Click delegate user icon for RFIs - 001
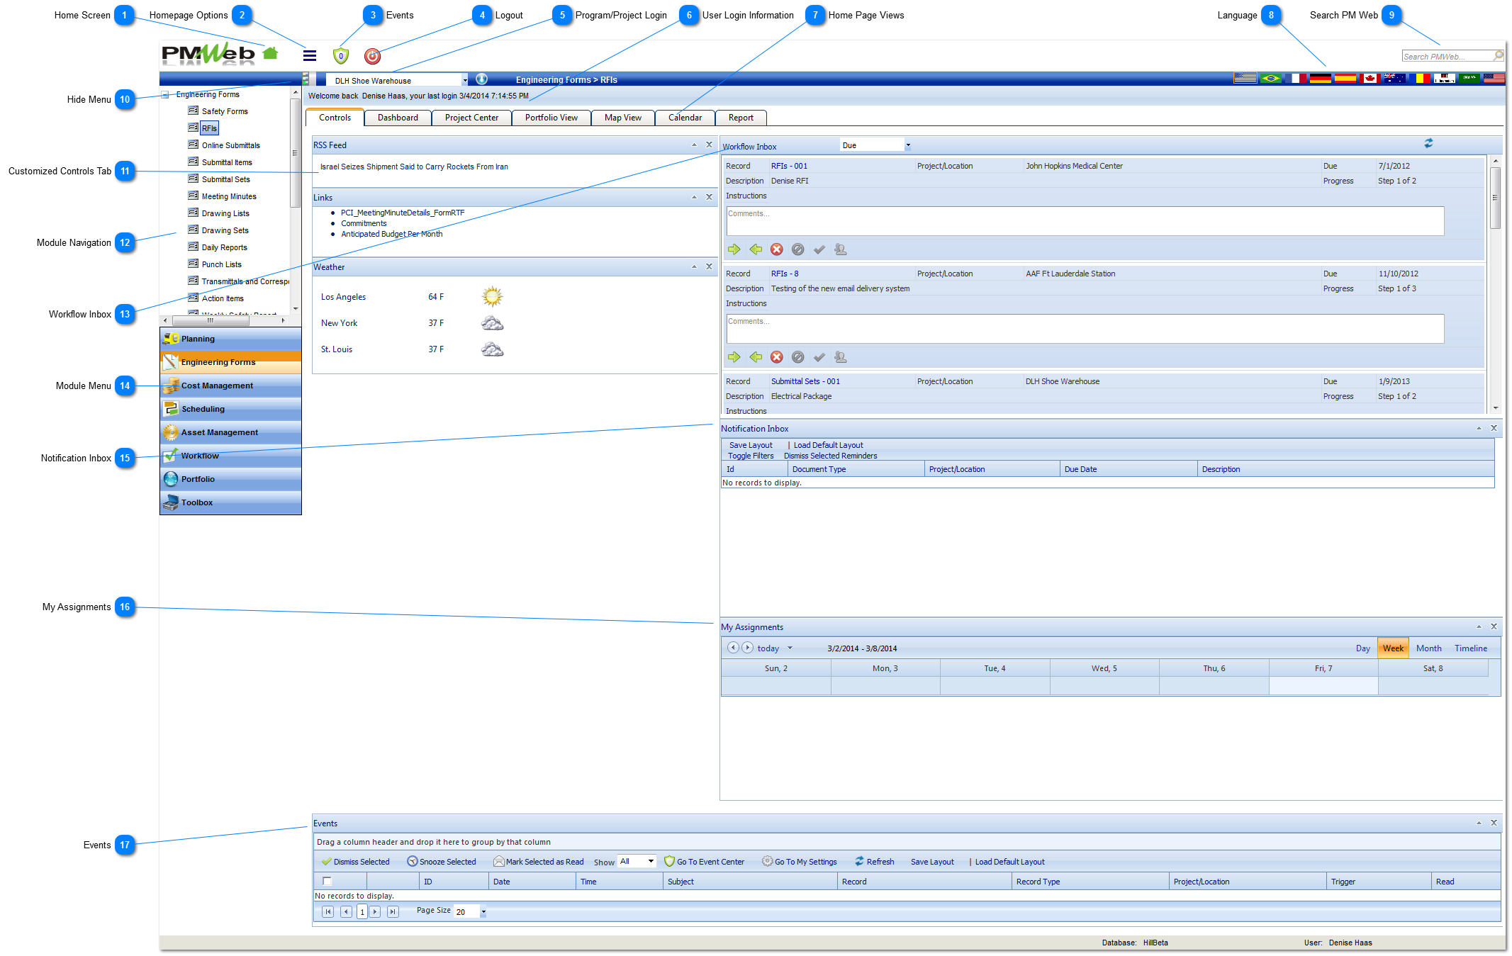Viewport: 1512px width, 956px height. [x=840, y=249]
